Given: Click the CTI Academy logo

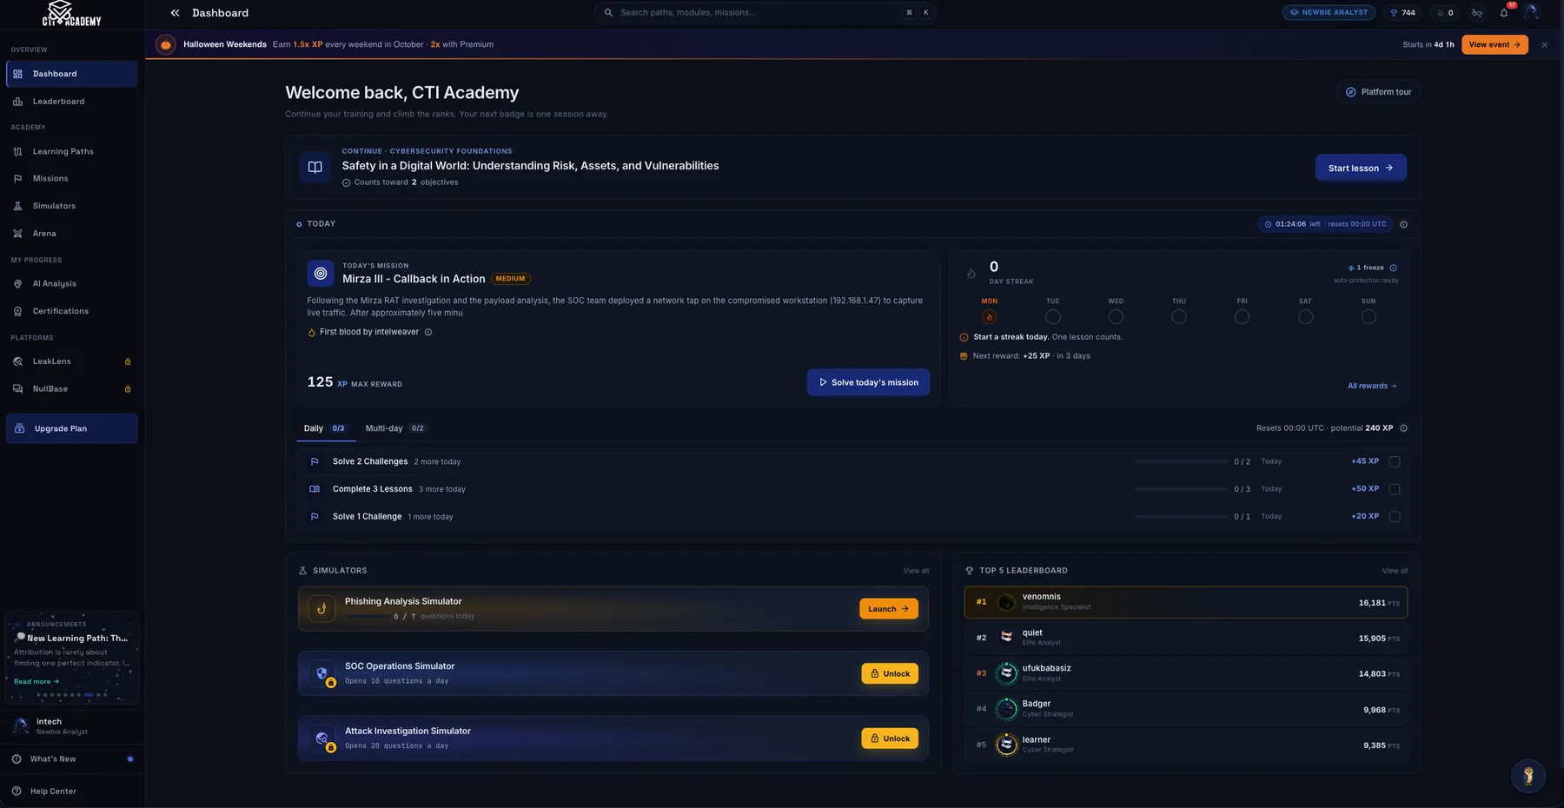Looking at the screenshot, I should point(71,14).
